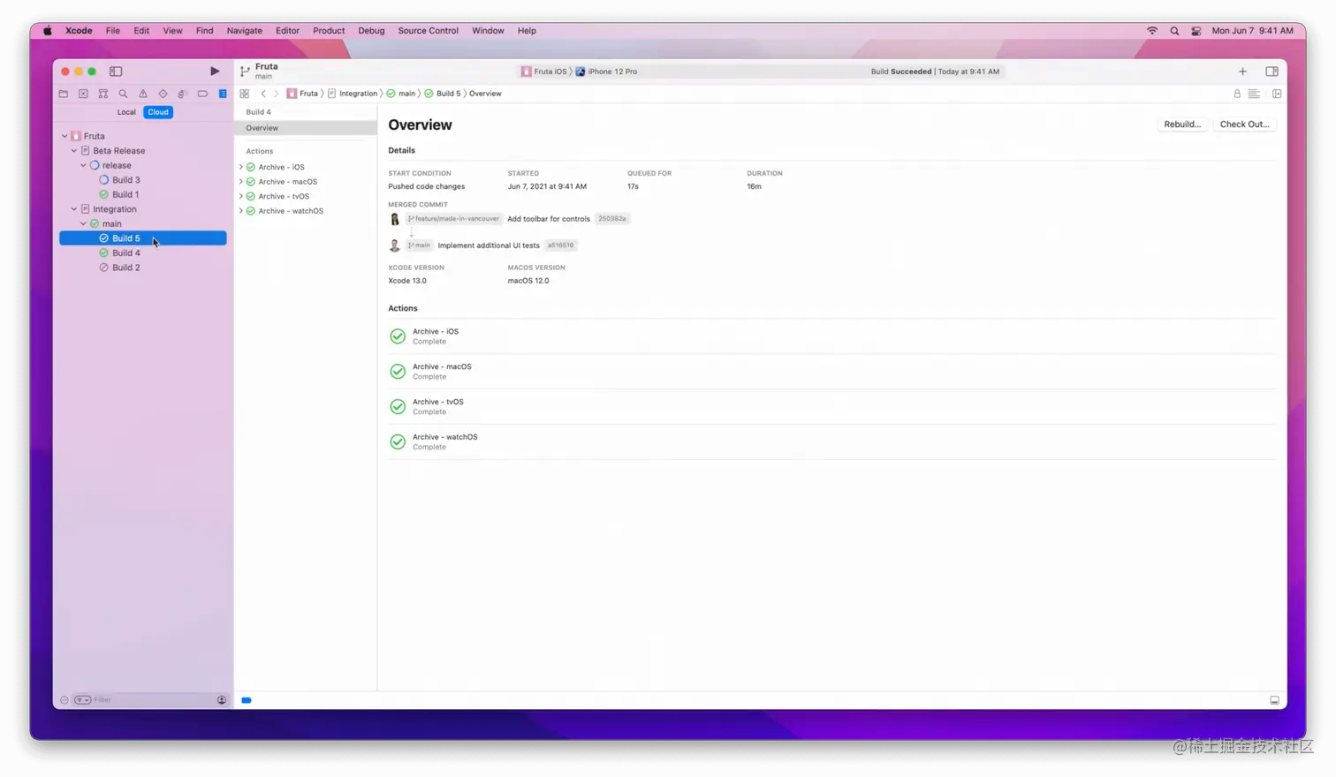Open the Source Control menu
This screenshot has height=777, width=1336.
(428, 31)
